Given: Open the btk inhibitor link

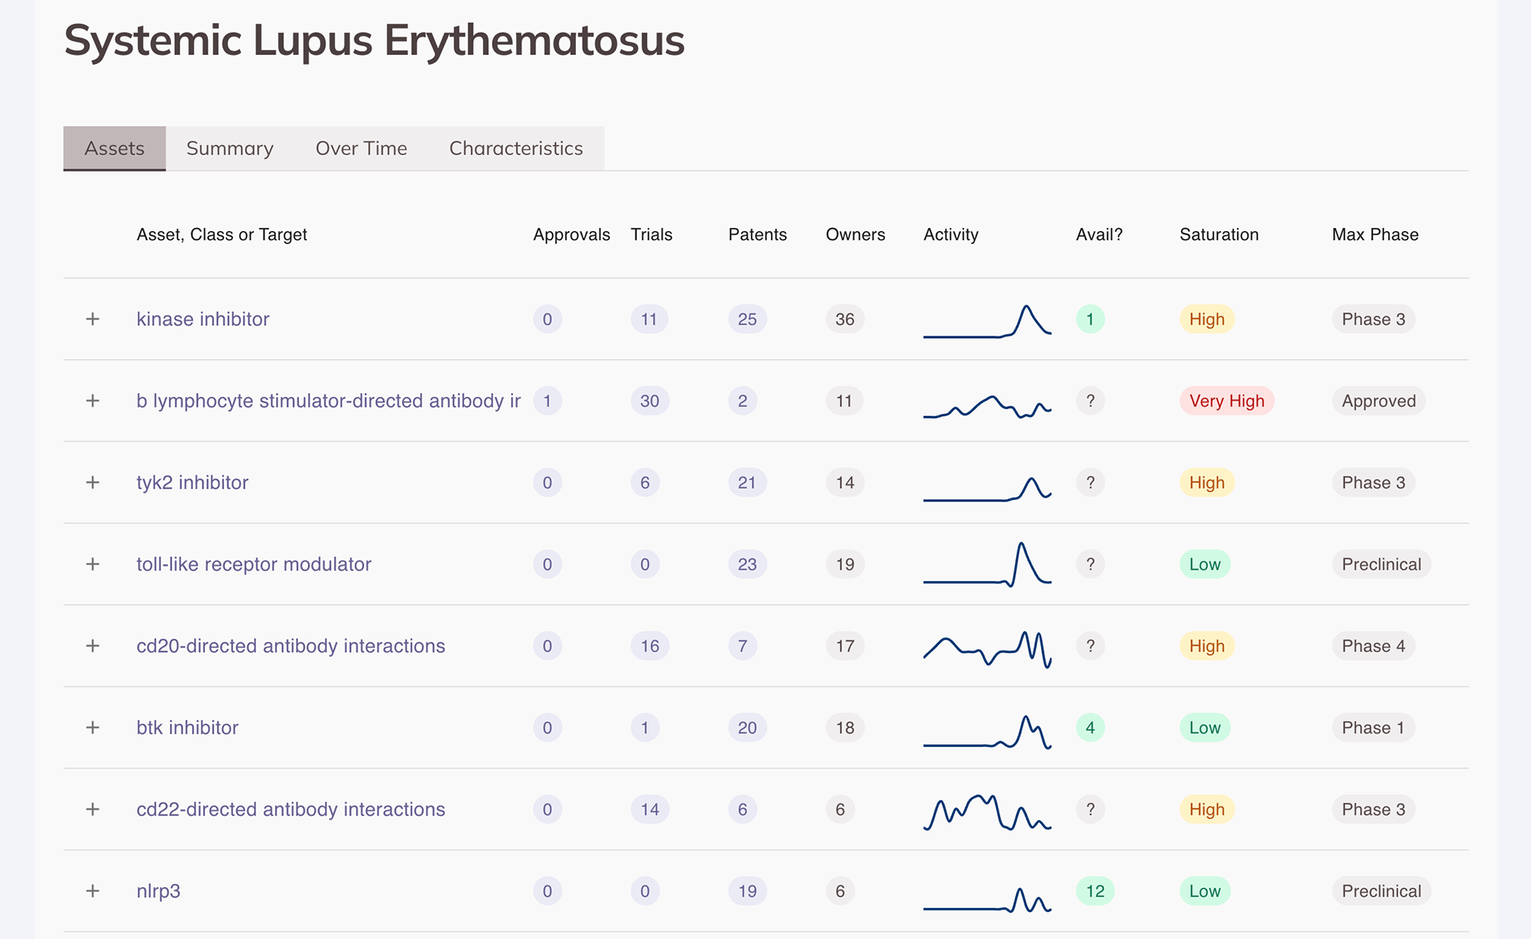Looking at the screenshot, I should coord(187,728).
